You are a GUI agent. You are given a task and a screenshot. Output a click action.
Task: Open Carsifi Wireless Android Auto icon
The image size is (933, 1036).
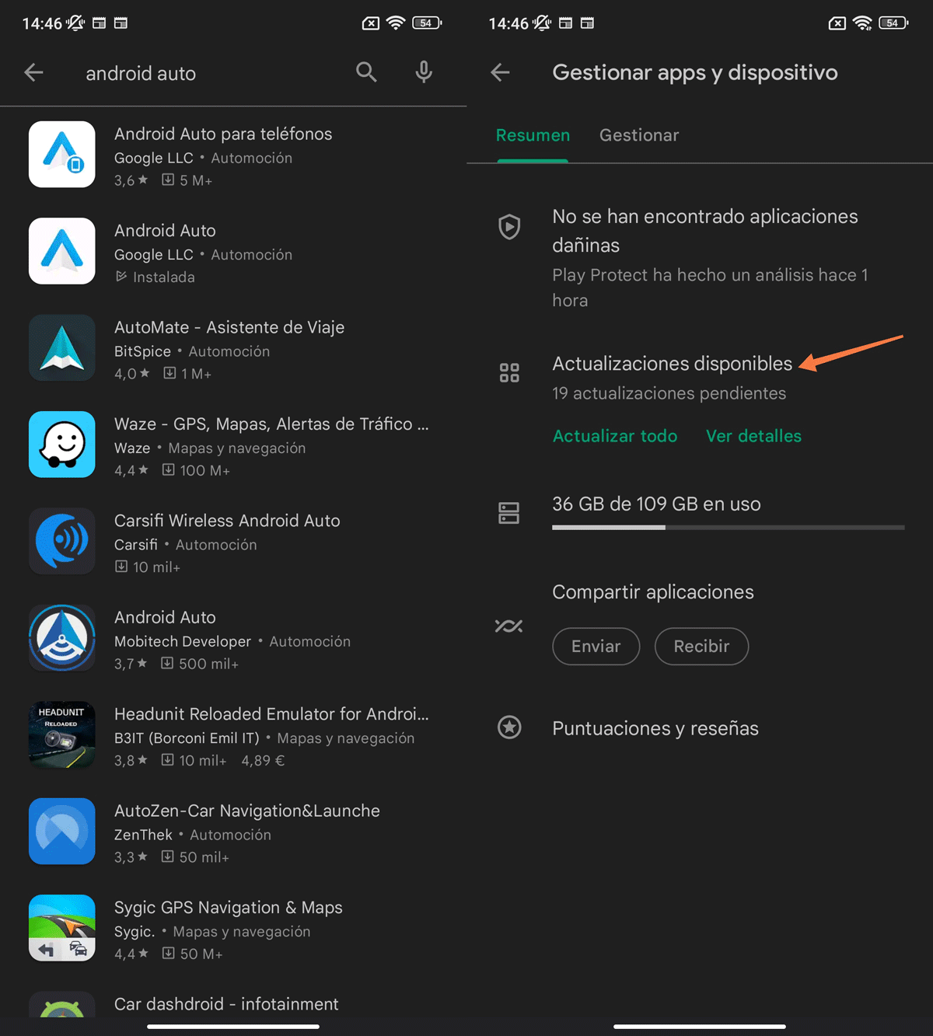(x=62, y=541)
